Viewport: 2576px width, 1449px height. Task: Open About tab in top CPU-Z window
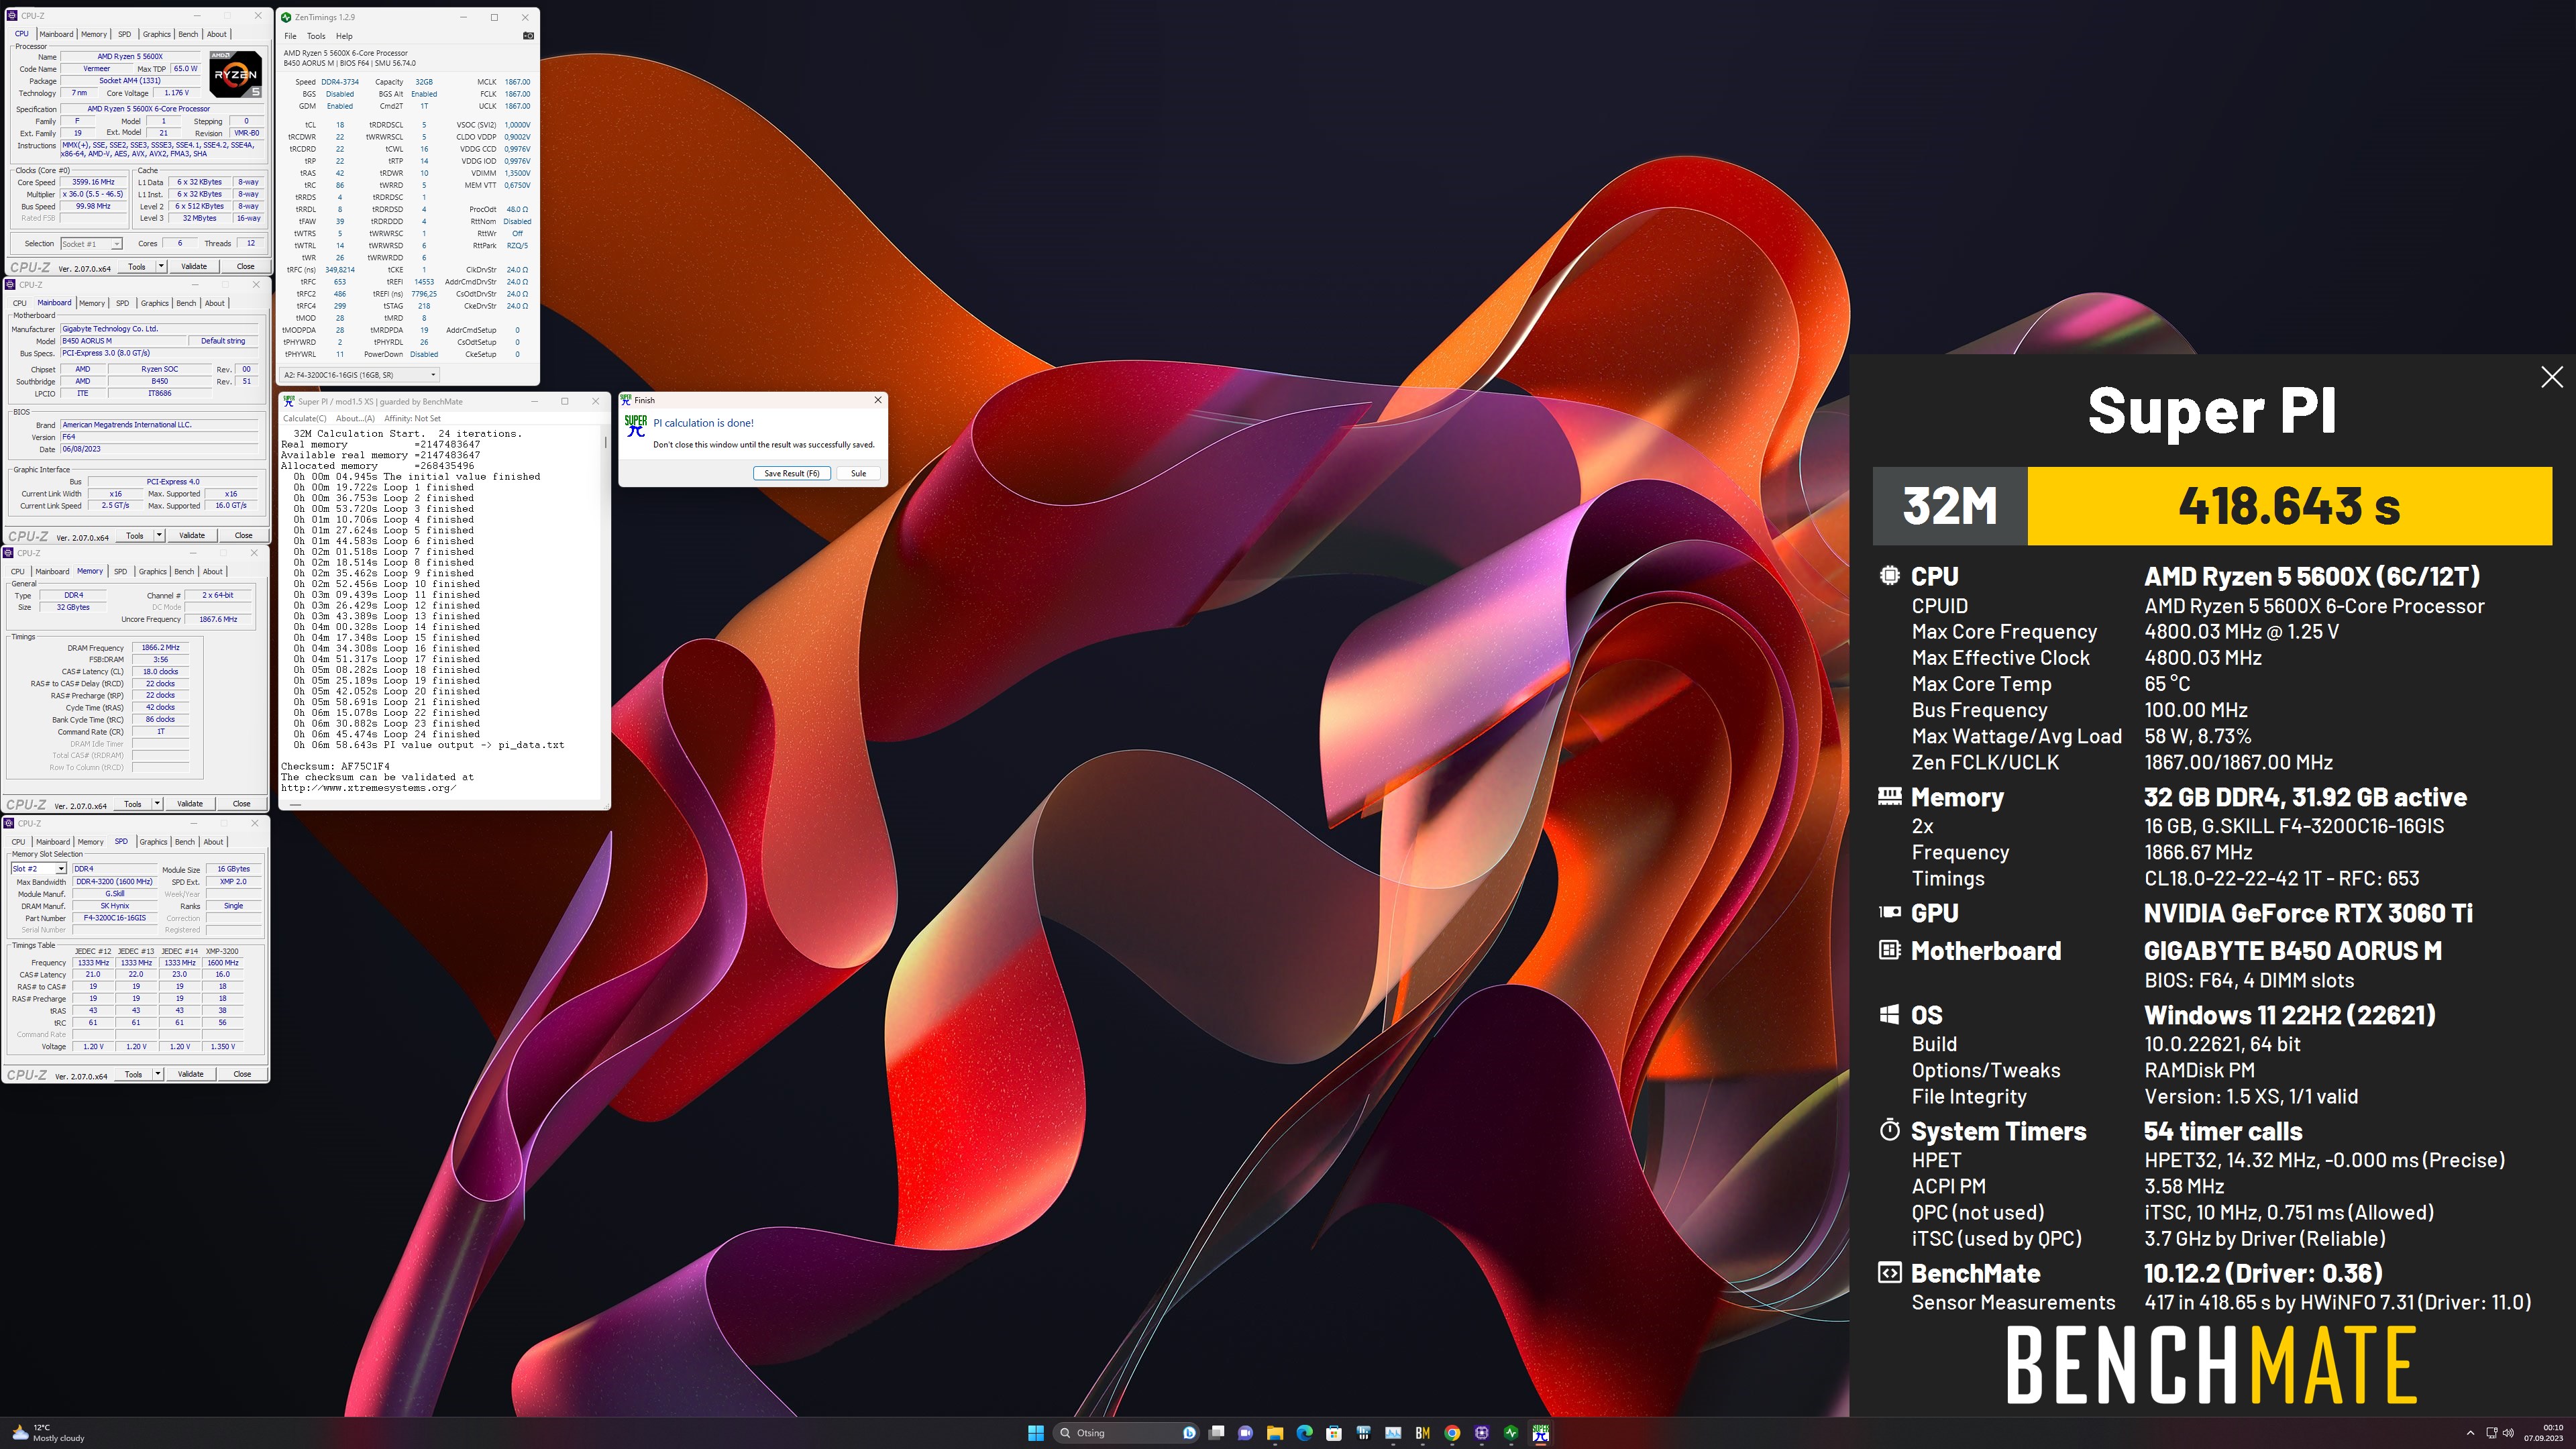tap(216, 34)
